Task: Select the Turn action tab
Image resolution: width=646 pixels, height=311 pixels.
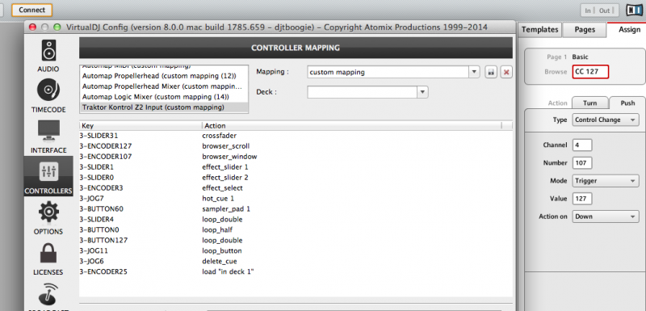Action: coord(589,103)
